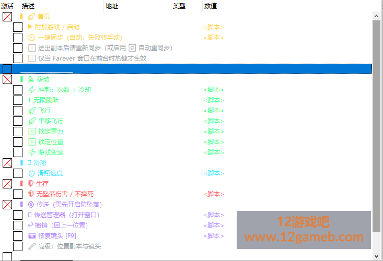
Task: Click the spiral icon beside 传送
Action: pyautogui.click(x=31, y=205)
